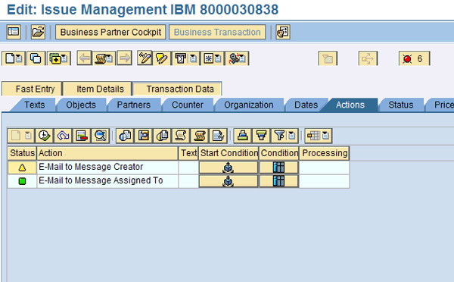Screen dimensions: 454x282
Task: Select the Actions tab
Action: click(350, 105)
